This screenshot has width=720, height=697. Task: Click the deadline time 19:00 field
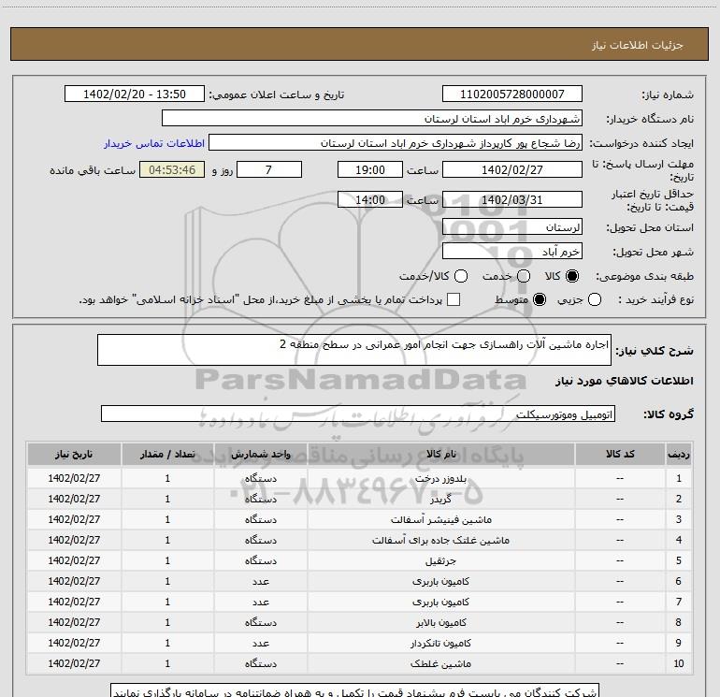click(x=370, y=169)
